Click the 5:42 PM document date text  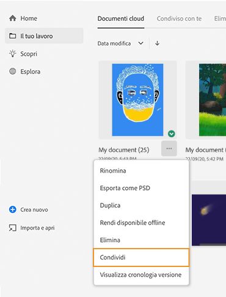click(x=204, y=159)
